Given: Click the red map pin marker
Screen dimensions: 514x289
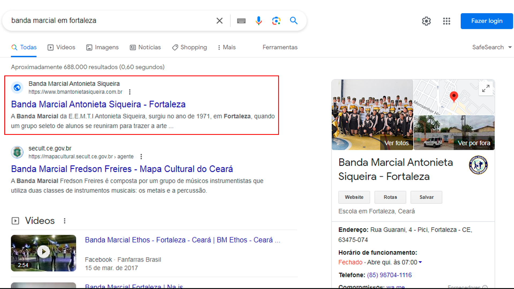Looking at the screenshot, I should click(x=454, y=97).
